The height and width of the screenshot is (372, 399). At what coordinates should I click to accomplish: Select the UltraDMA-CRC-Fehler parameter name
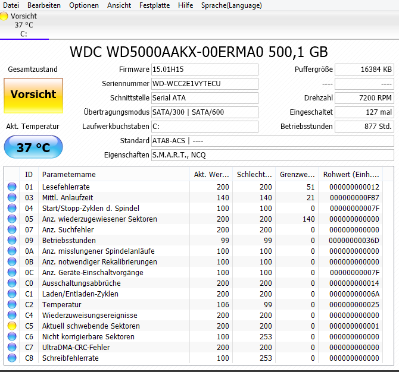click(x=76, y=347)
